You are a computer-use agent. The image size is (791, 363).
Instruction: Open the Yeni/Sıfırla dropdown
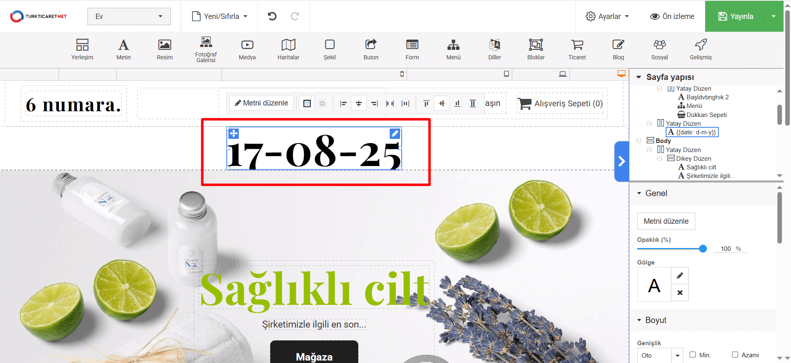pyautogui.click(x=220, y=16)
